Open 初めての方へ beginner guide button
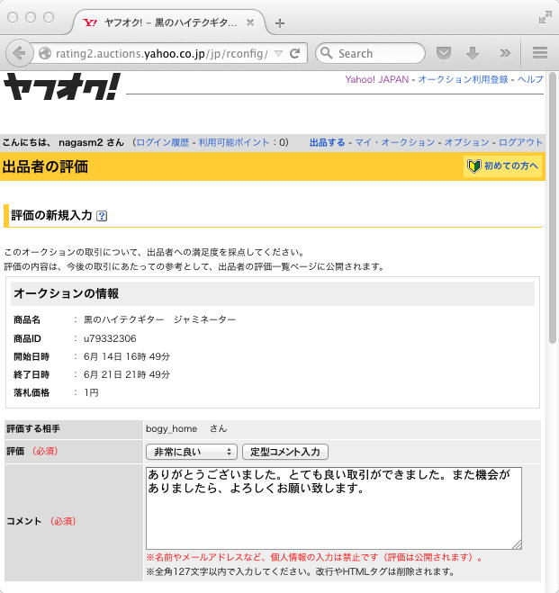The width and height of the screenshot is (559, 593). click(502, 166)
